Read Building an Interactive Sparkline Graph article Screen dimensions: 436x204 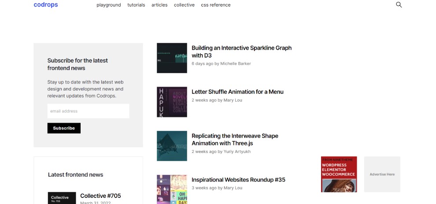click(x=241, y=51)
